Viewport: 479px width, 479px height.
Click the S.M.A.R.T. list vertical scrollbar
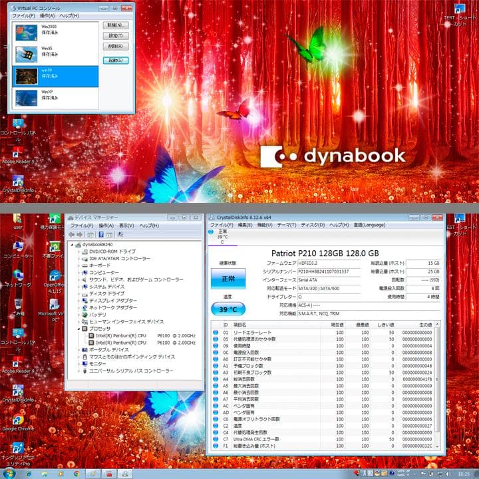pos(437,386)
